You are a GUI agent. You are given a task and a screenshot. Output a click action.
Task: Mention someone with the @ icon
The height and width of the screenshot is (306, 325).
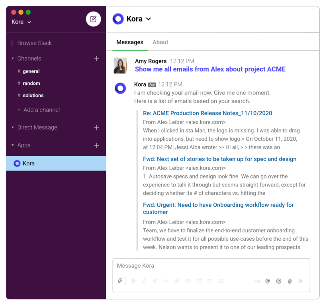pyautogui.click(x=268, y=281)
